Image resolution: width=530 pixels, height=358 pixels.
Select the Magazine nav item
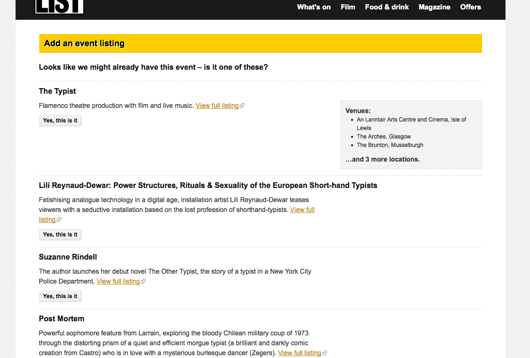coord(434,7)
